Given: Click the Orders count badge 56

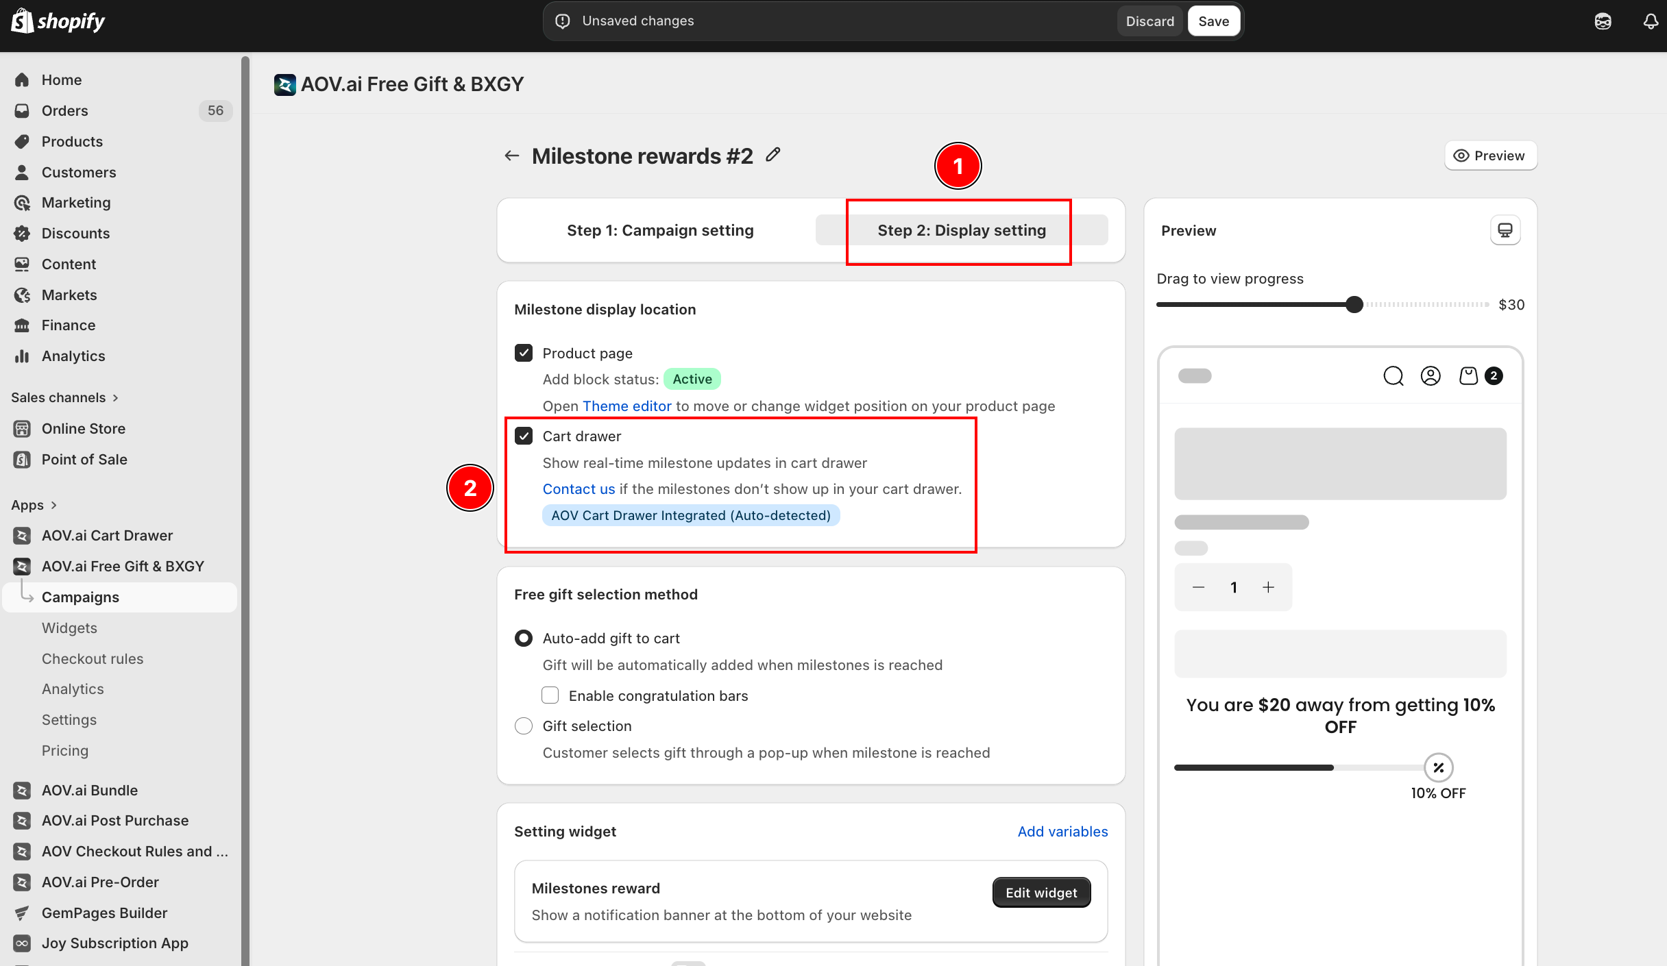Looking at the screenshot, I should (x=216, y=111).
